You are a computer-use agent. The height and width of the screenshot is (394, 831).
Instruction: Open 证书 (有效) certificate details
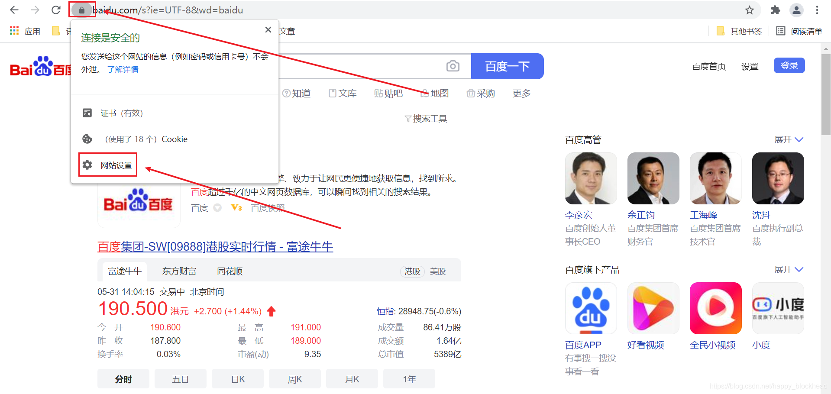click(x=175, y=113)
